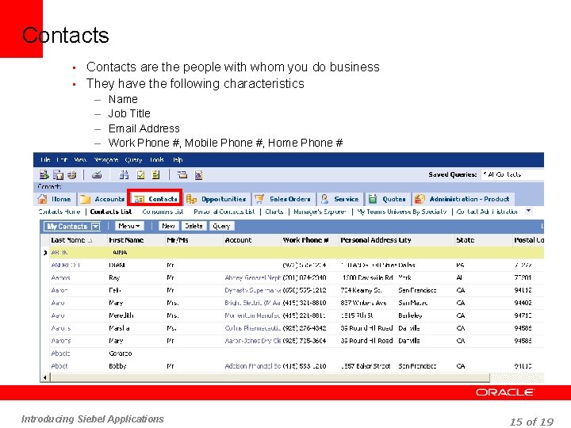
Task: Open the Contacts Home view link
Action: pos(59,212)
